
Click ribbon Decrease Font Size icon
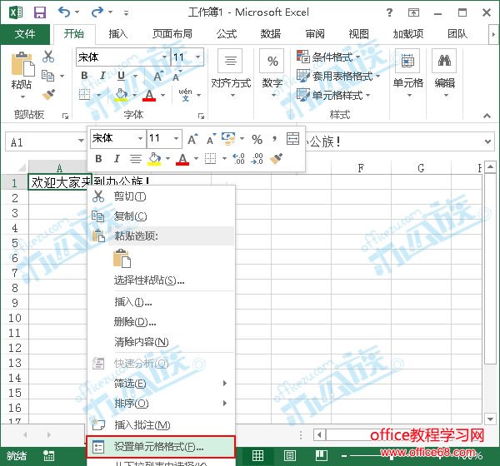pyautogui.click(x=177, y=76)
